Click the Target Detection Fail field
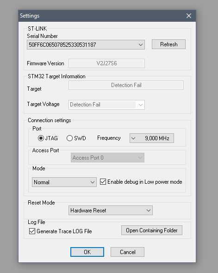 coord(126,85)
